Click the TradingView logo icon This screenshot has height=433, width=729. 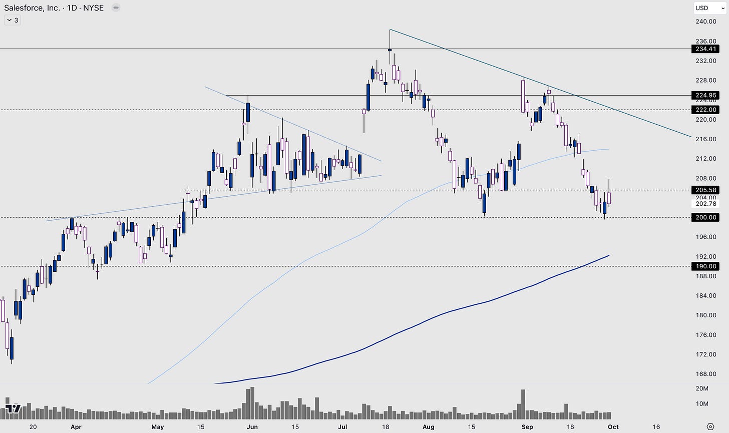13,408
